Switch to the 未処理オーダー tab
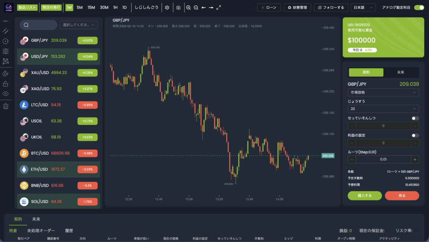429x242 pixels. tap(41, 230)
